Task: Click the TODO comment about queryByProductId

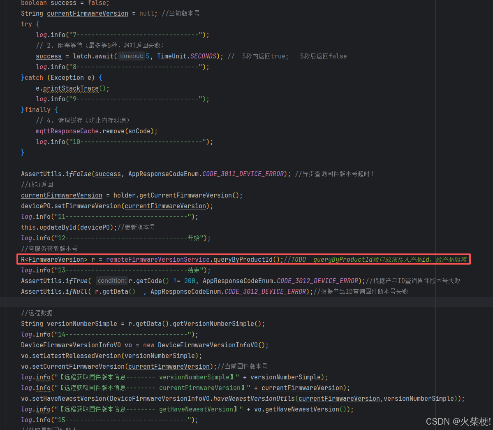Action: (x=375, y=260)
